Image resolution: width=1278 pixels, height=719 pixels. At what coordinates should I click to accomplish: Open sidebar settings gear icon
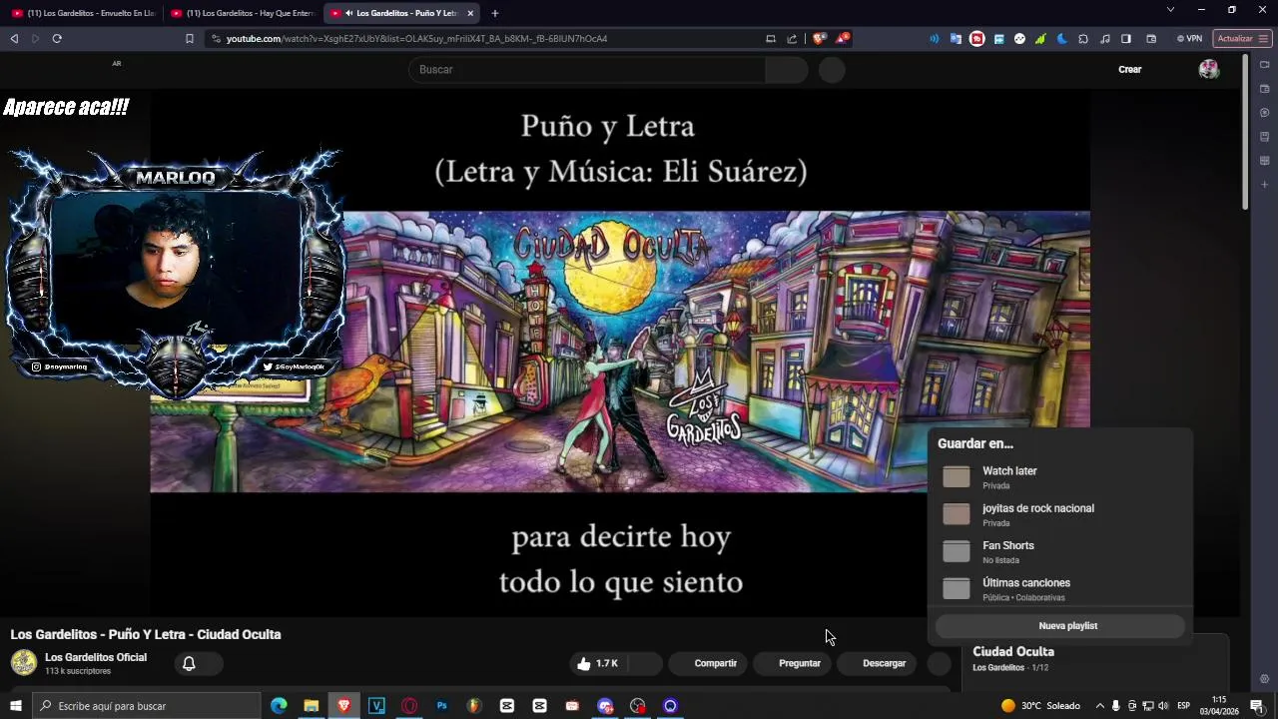[1264, 679]
